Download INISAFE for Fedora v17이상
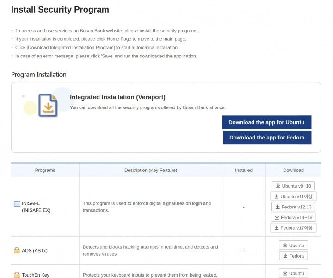 (x=293, y=228)
